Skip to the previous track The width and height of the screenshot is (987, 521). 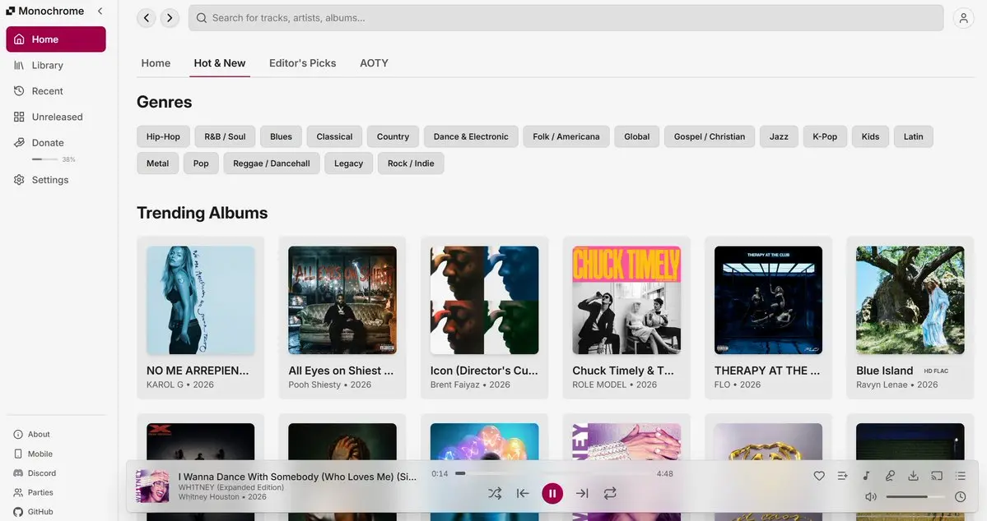[523, 493]
